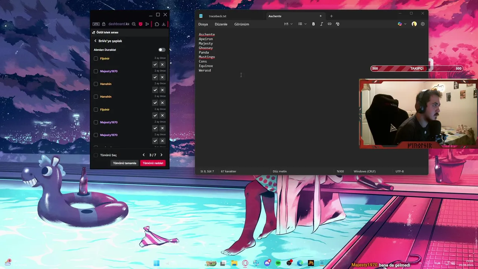Check the first Majesty1970 request box
The image size is (478, 269).
point(96,71)
